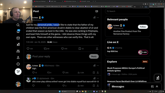The image size is (165, 93).
Task: Open 12.8K Views count on main post
Action: click(x=52, y=42)
